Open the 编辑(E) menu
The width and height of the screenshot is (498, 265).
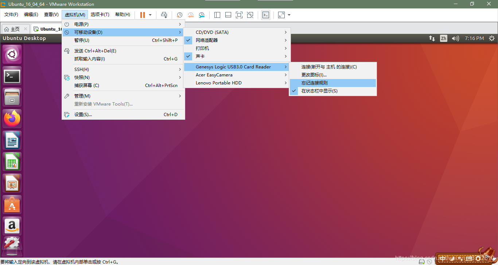[x=31, y=15]
